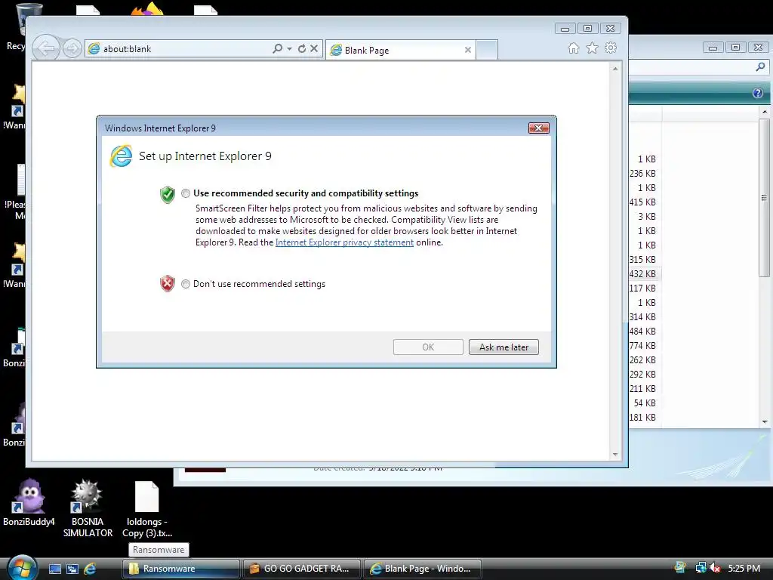Click the search magnifier in address bar
This screenshot has height=580, width=773.
[x=278, y=48]
